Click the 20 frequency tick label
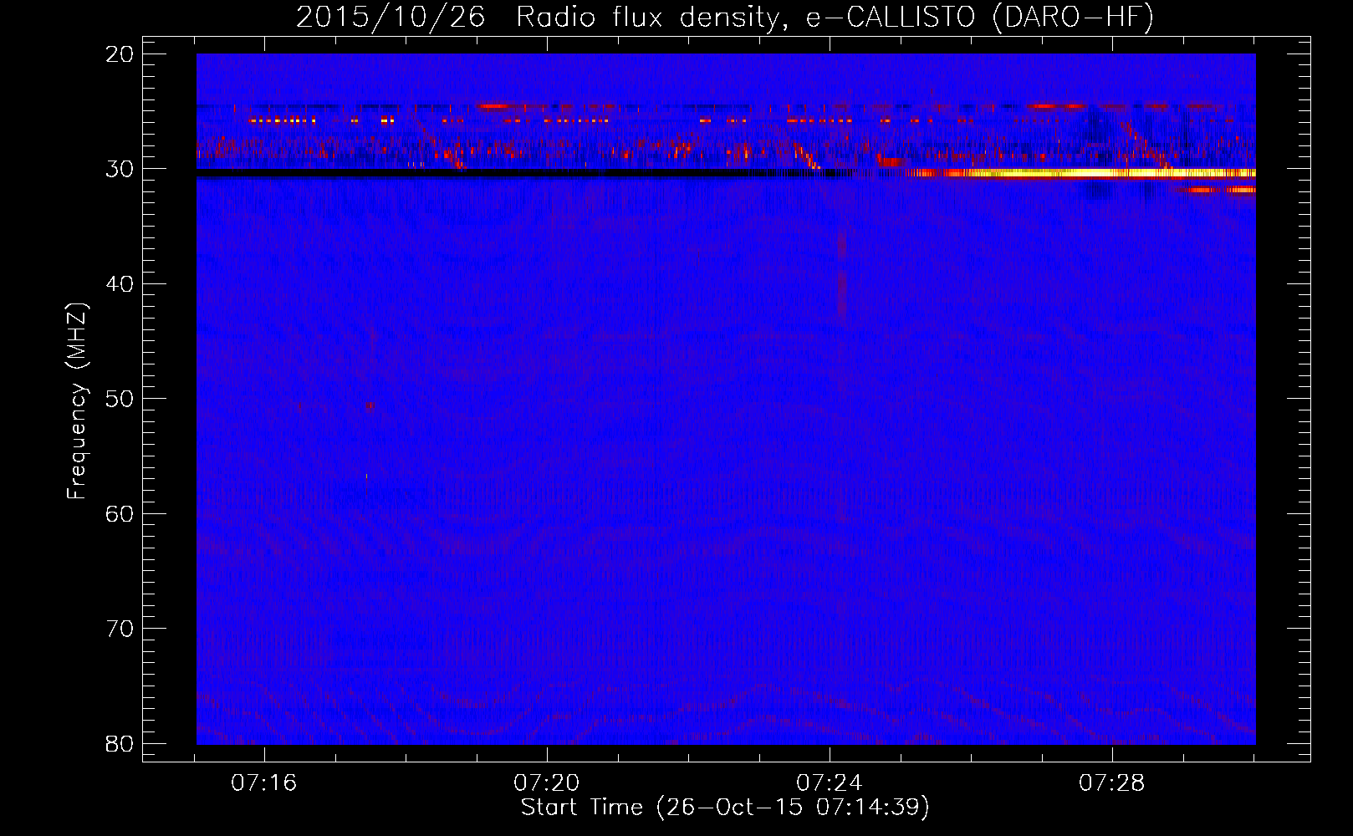The image size is (1353, 836). point(120,54)
